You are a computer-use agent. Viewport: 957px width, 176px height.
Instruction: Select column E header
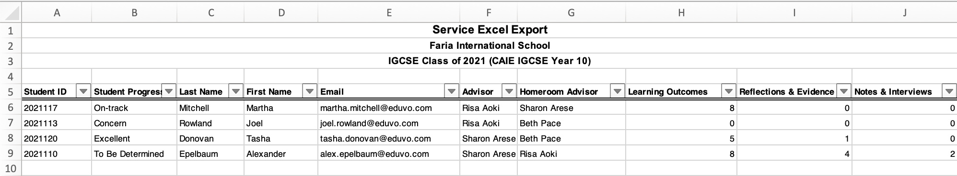tap(389, 13)
